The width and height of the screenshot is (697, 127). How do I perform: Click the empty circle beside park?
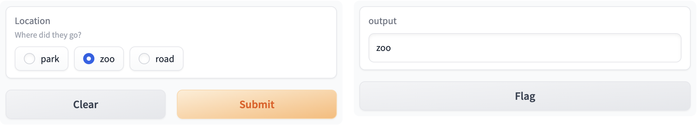29,59
